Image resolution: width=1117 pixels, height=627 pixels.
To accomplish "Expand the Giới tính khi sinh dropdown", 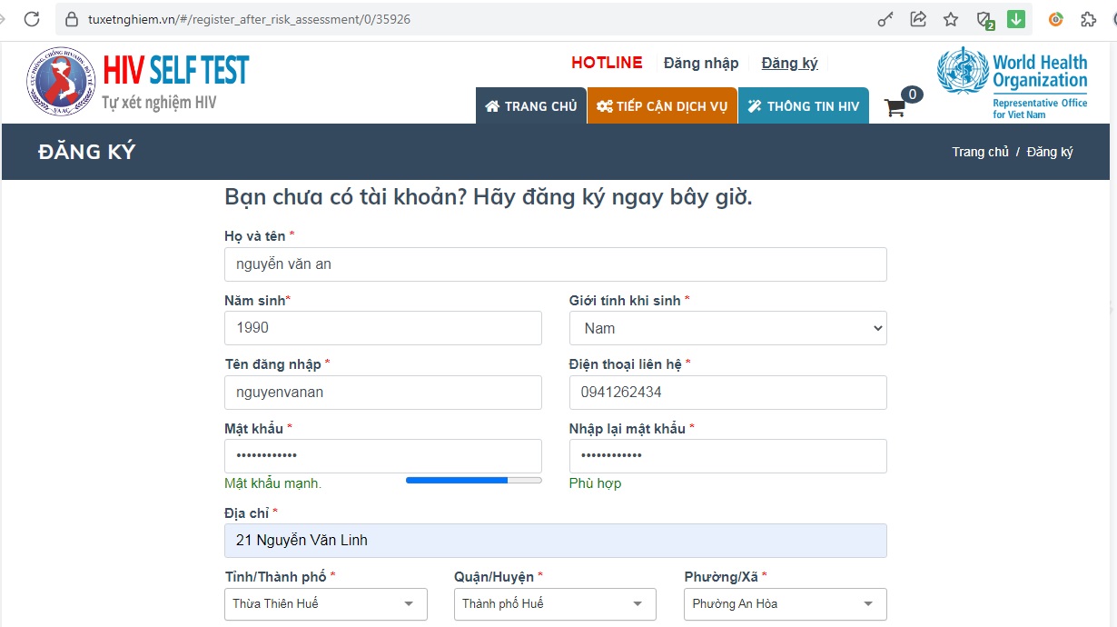I will 727,328.
